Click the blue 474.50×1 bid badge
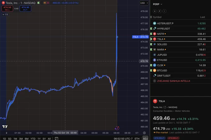211x140 pixels. coord(159,138)
